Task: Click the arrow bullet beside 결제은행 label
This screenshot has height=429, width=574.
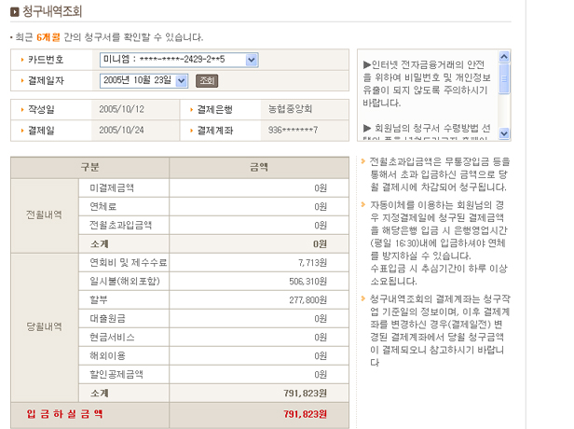Action: click(x=189, y=109)
